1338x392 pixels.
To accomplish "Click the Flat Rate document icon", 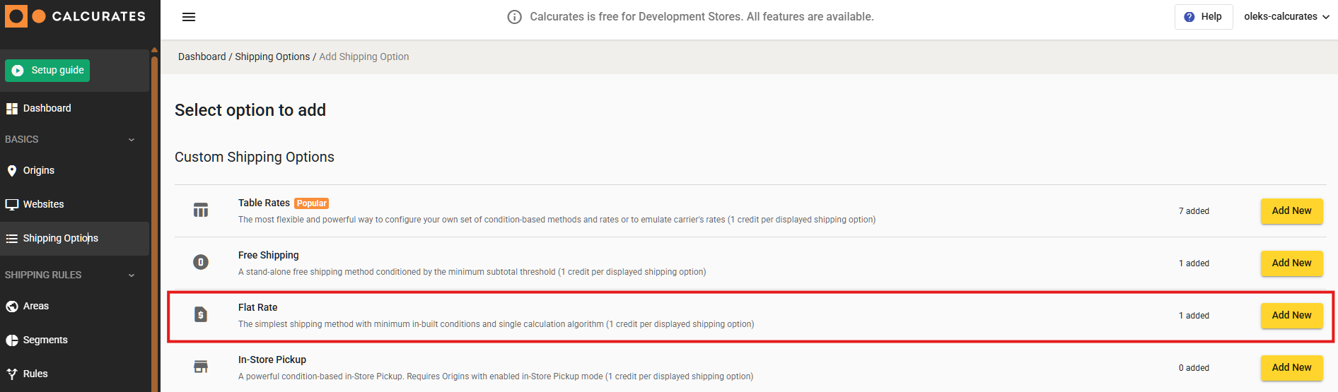I will click(201, 315).
